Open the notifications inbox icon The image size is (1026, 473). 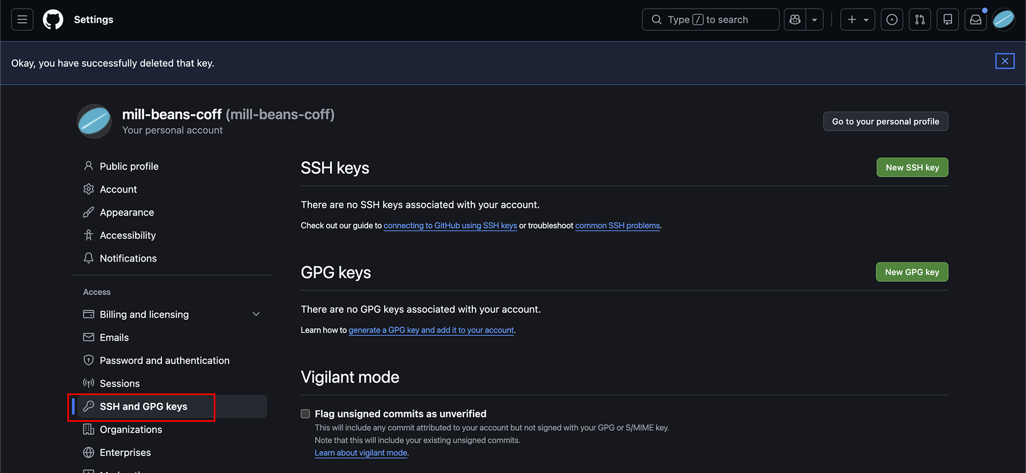(x=975, y=20)
